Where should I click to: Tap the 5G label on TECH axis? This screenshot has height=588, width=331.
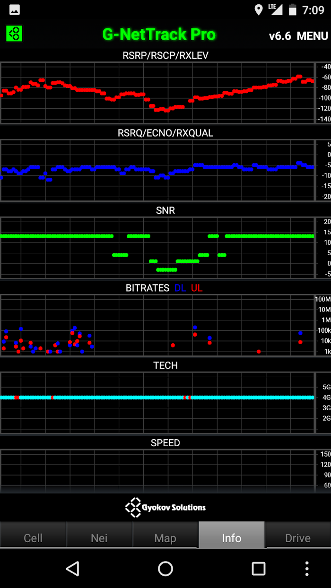326,387
